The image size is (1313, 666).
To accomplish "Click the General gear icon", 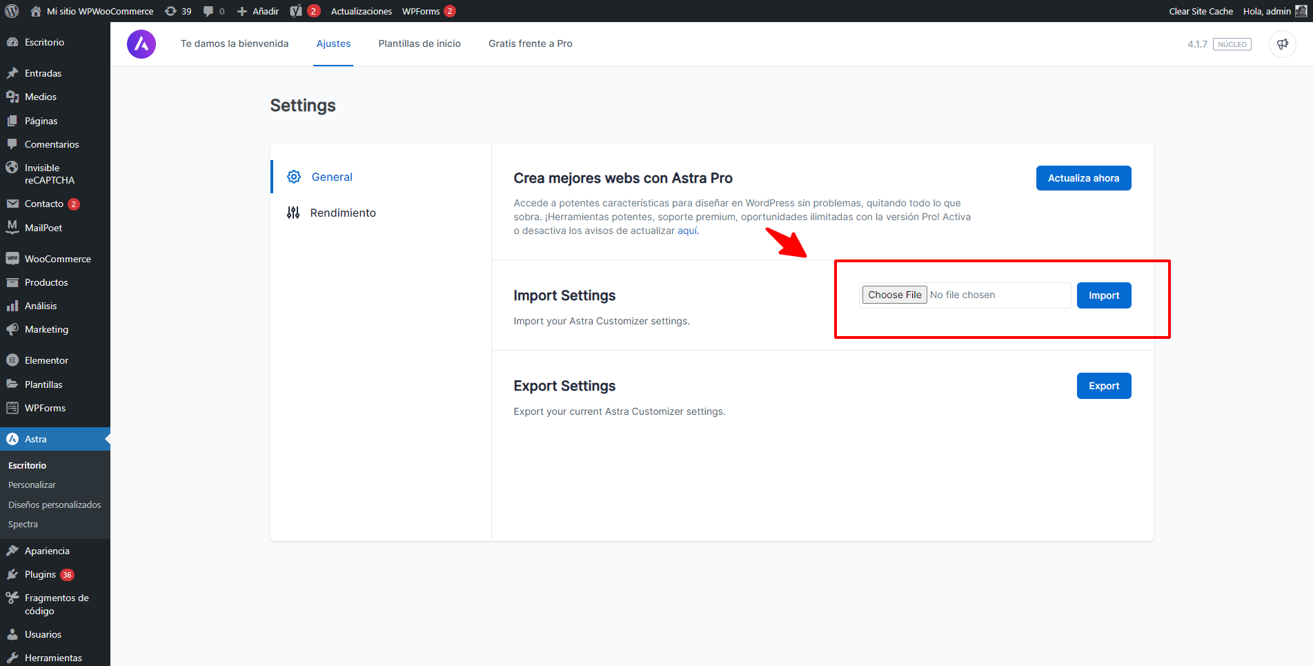I will (294, 177).
